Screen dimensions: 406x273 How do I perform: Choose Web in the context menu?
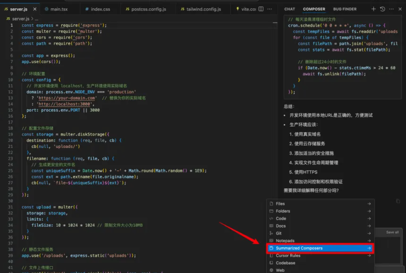[320, 270]
